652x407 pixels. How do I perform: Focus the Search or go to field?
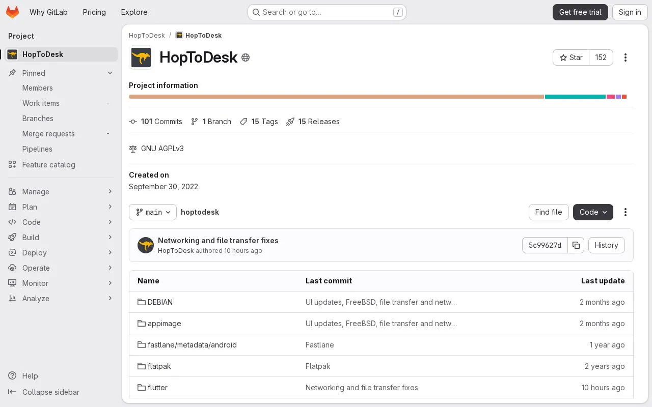pyautogui.click(x=327, y=12)
